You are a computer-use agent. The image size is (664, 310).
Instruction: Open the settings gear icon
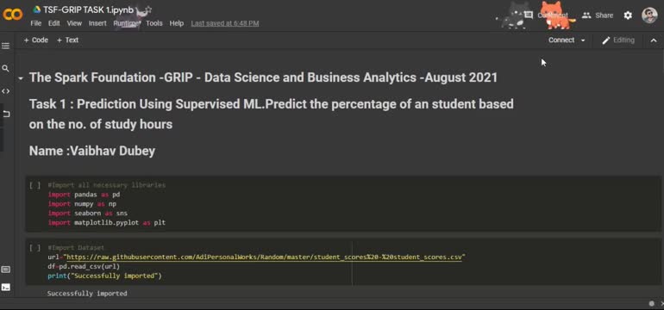pyautogui.click(x=628, y=15)
